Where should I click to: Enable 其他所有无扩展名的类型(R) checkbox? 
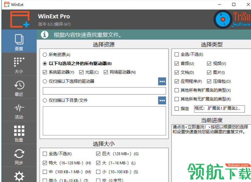176,99
